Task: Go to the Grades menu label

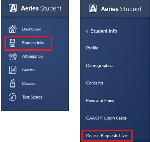Action: point(28,70)
